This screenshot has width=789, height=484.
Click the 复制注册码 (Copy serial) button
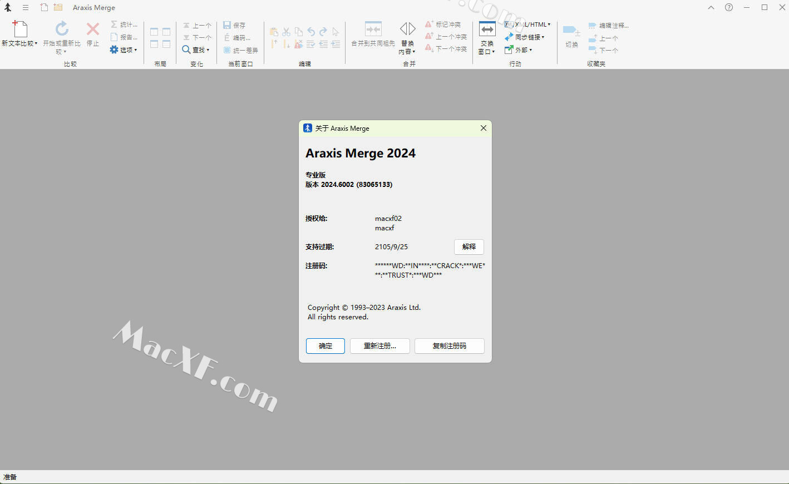click(x=450, y=346)
